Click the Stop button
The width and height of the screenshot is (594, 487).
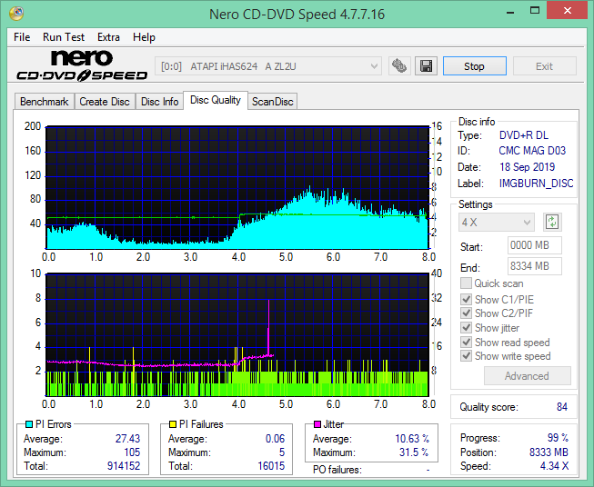(474, 66)
